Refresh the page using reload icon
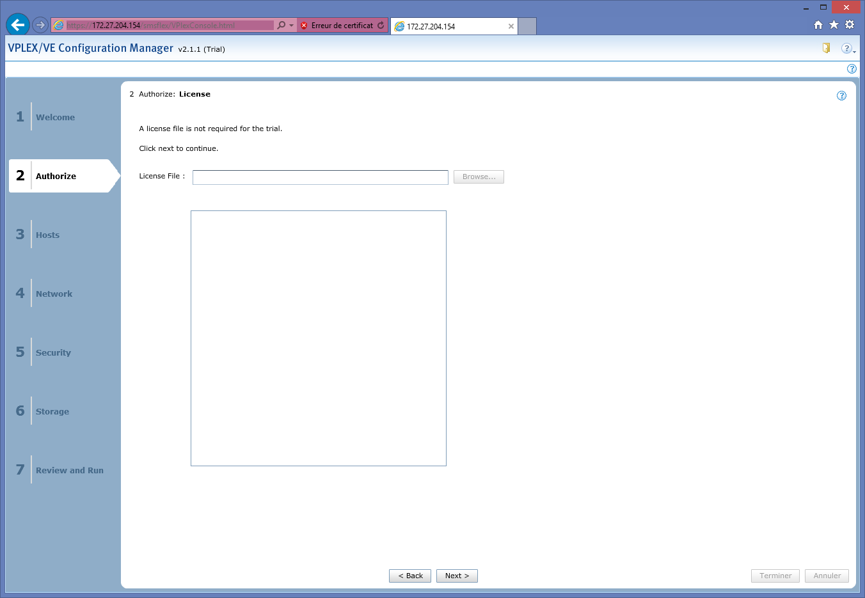Image resolution: width=865 pixels, height=598 pixels. pos(381,26)
